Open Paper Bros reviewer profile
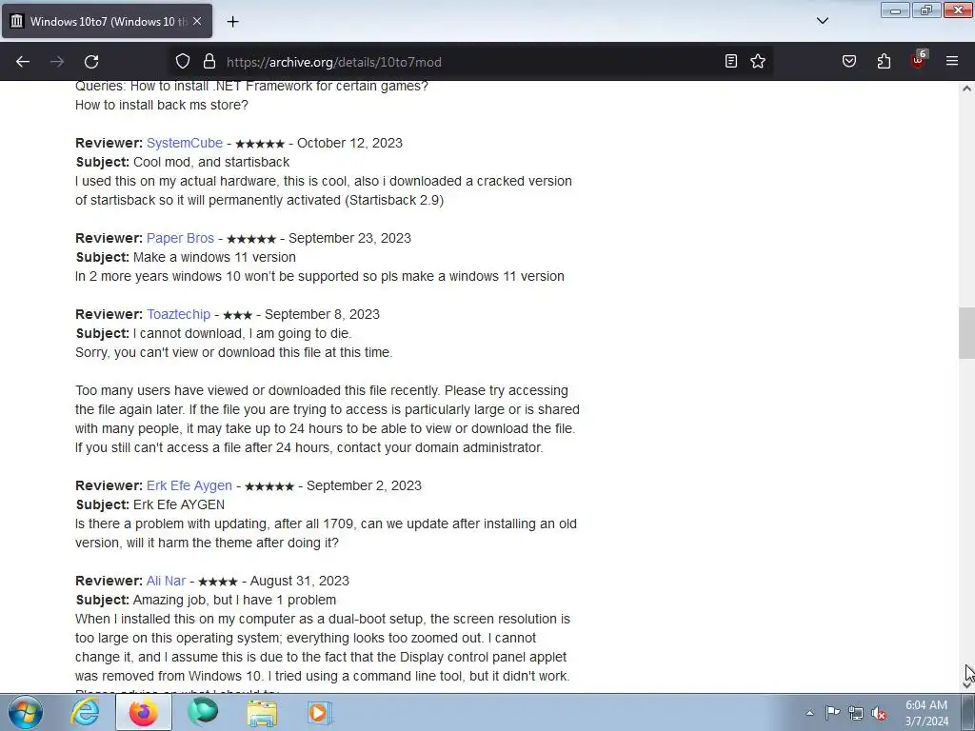The image size is (975, 731). [x=180, y=238]
